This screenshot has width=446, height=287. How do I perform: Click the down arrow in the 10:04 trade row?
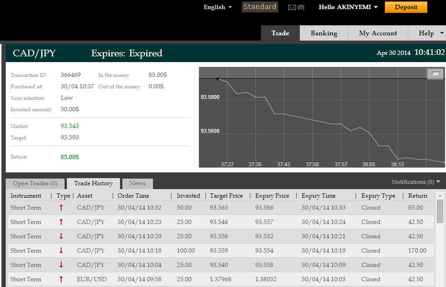pos(61,265)
